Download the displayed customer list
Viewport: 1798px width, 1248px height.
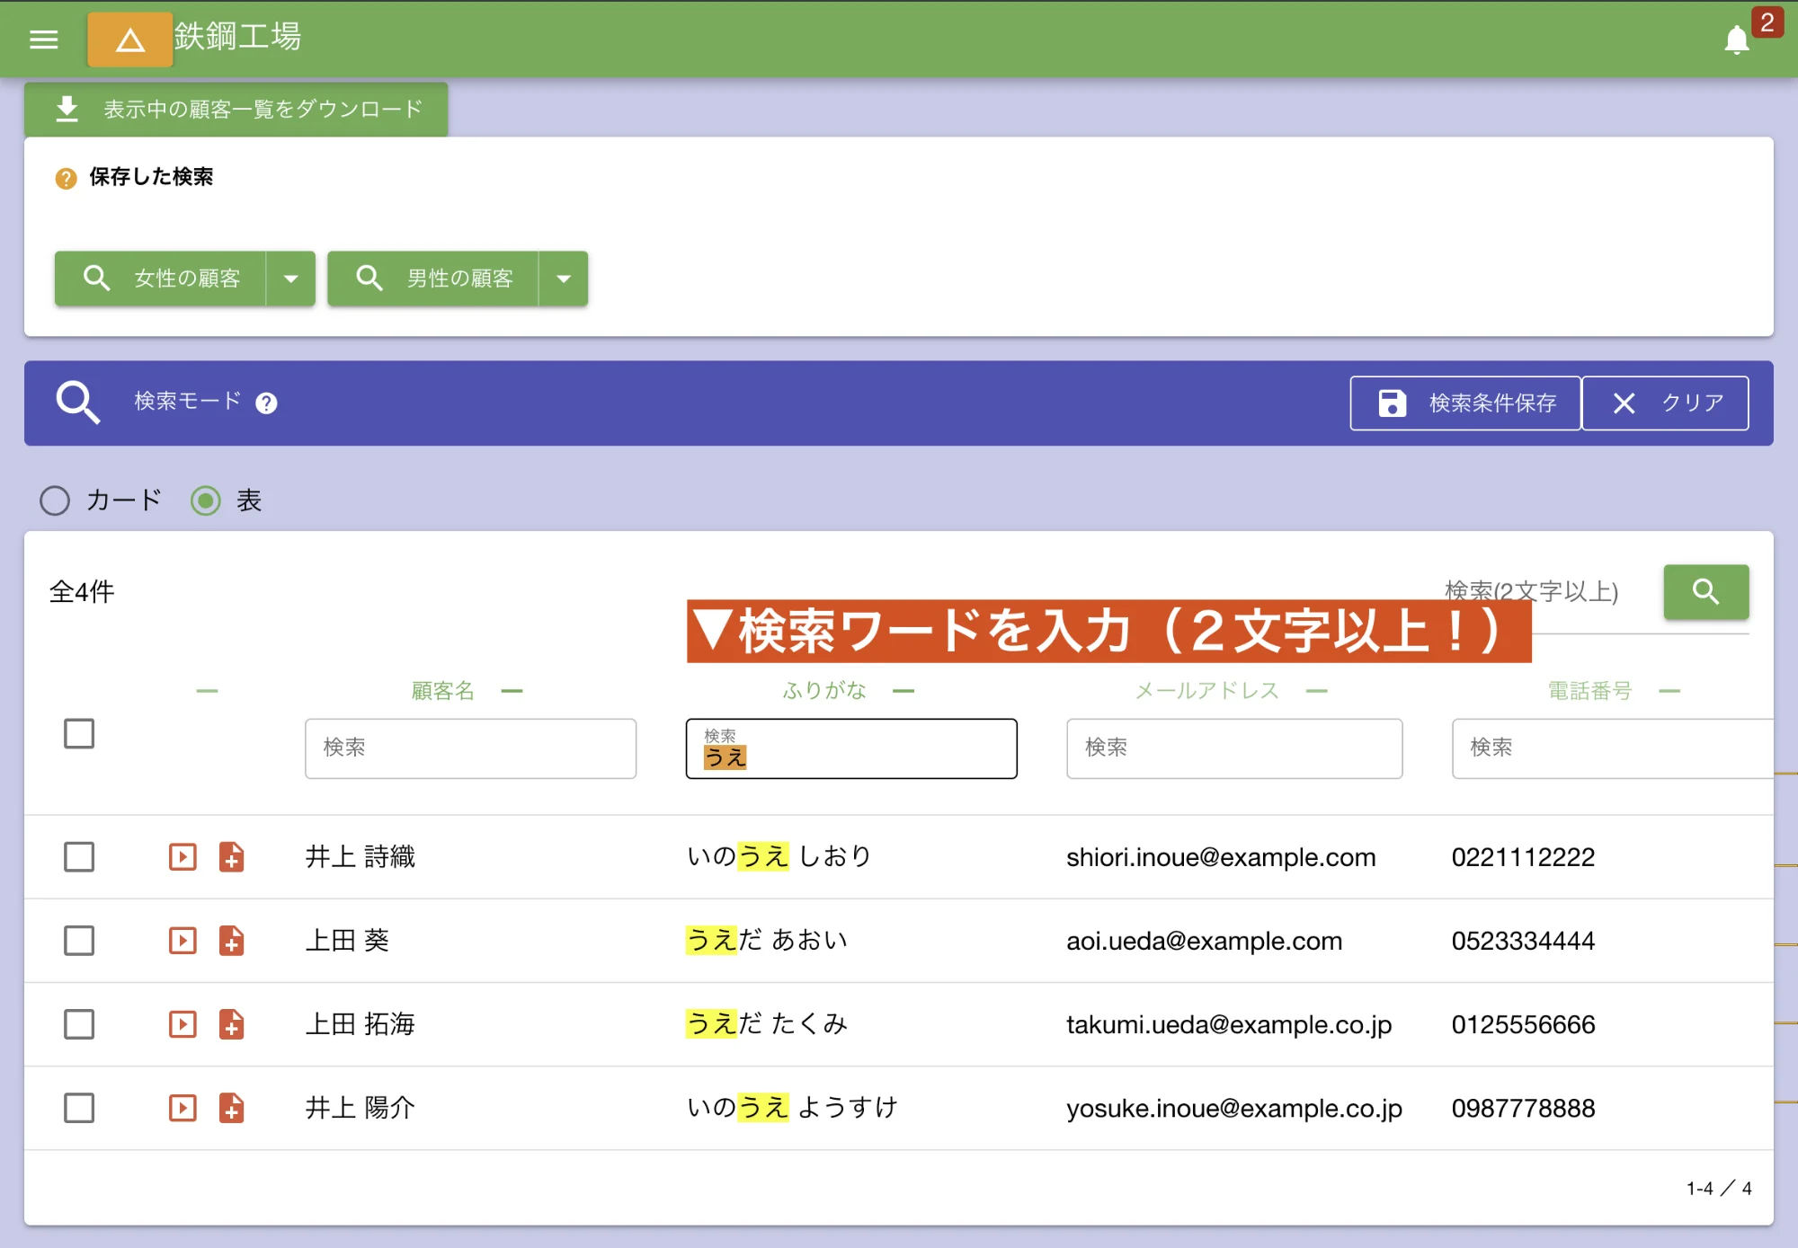(236, 110)
